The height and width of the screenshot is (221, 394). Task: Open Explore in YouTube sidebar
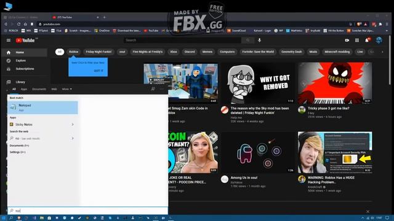pyautogui.click(x=24, y=61)
